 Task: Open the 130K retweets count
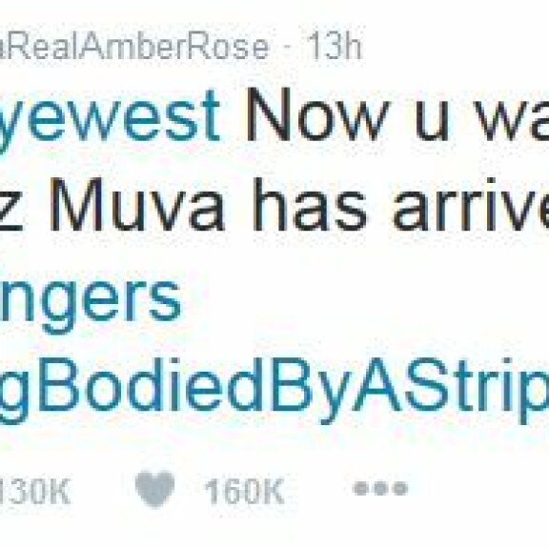pos(34,492)
